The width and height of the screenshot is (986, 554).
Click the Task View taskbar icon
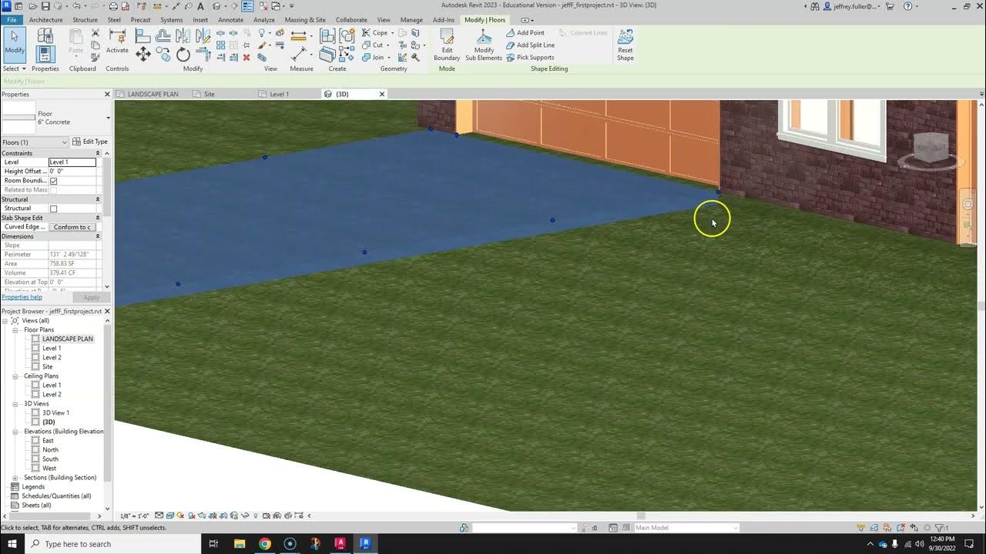tap(213, 544)
